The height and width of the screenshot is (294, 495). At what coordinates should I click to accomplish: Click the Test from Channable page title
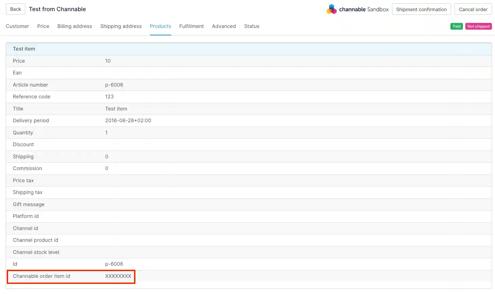point(57,9)
